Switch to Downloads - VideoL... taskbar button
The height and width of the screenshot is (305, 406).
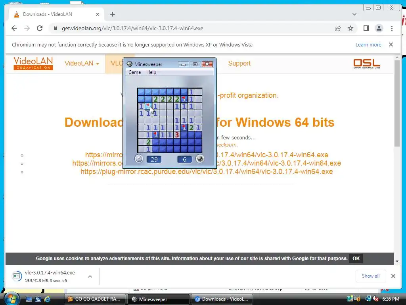tap(222, 299)
